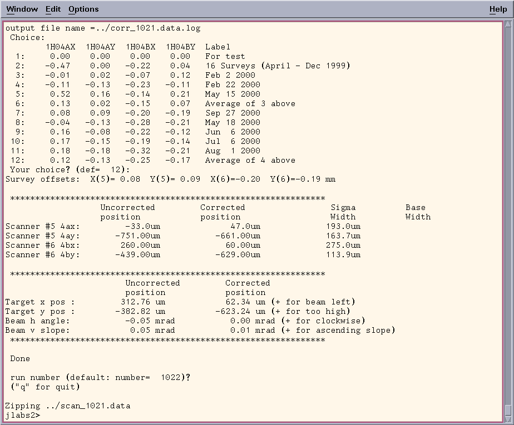This screenshot has height=425, width=514.
Task: Click the 'Done' status line
Action: pyautogui.click(x=20, y=359)
